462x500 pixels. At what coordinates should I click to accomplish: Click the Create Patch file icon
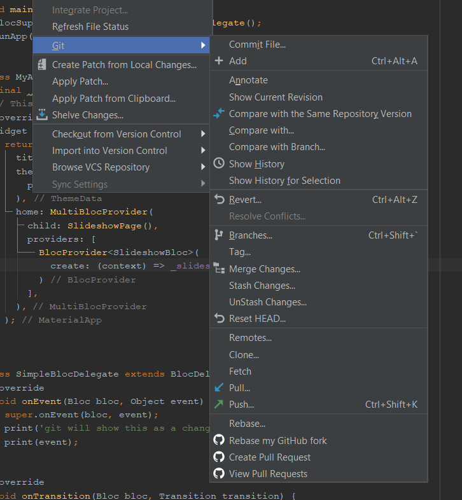[42, 64]
